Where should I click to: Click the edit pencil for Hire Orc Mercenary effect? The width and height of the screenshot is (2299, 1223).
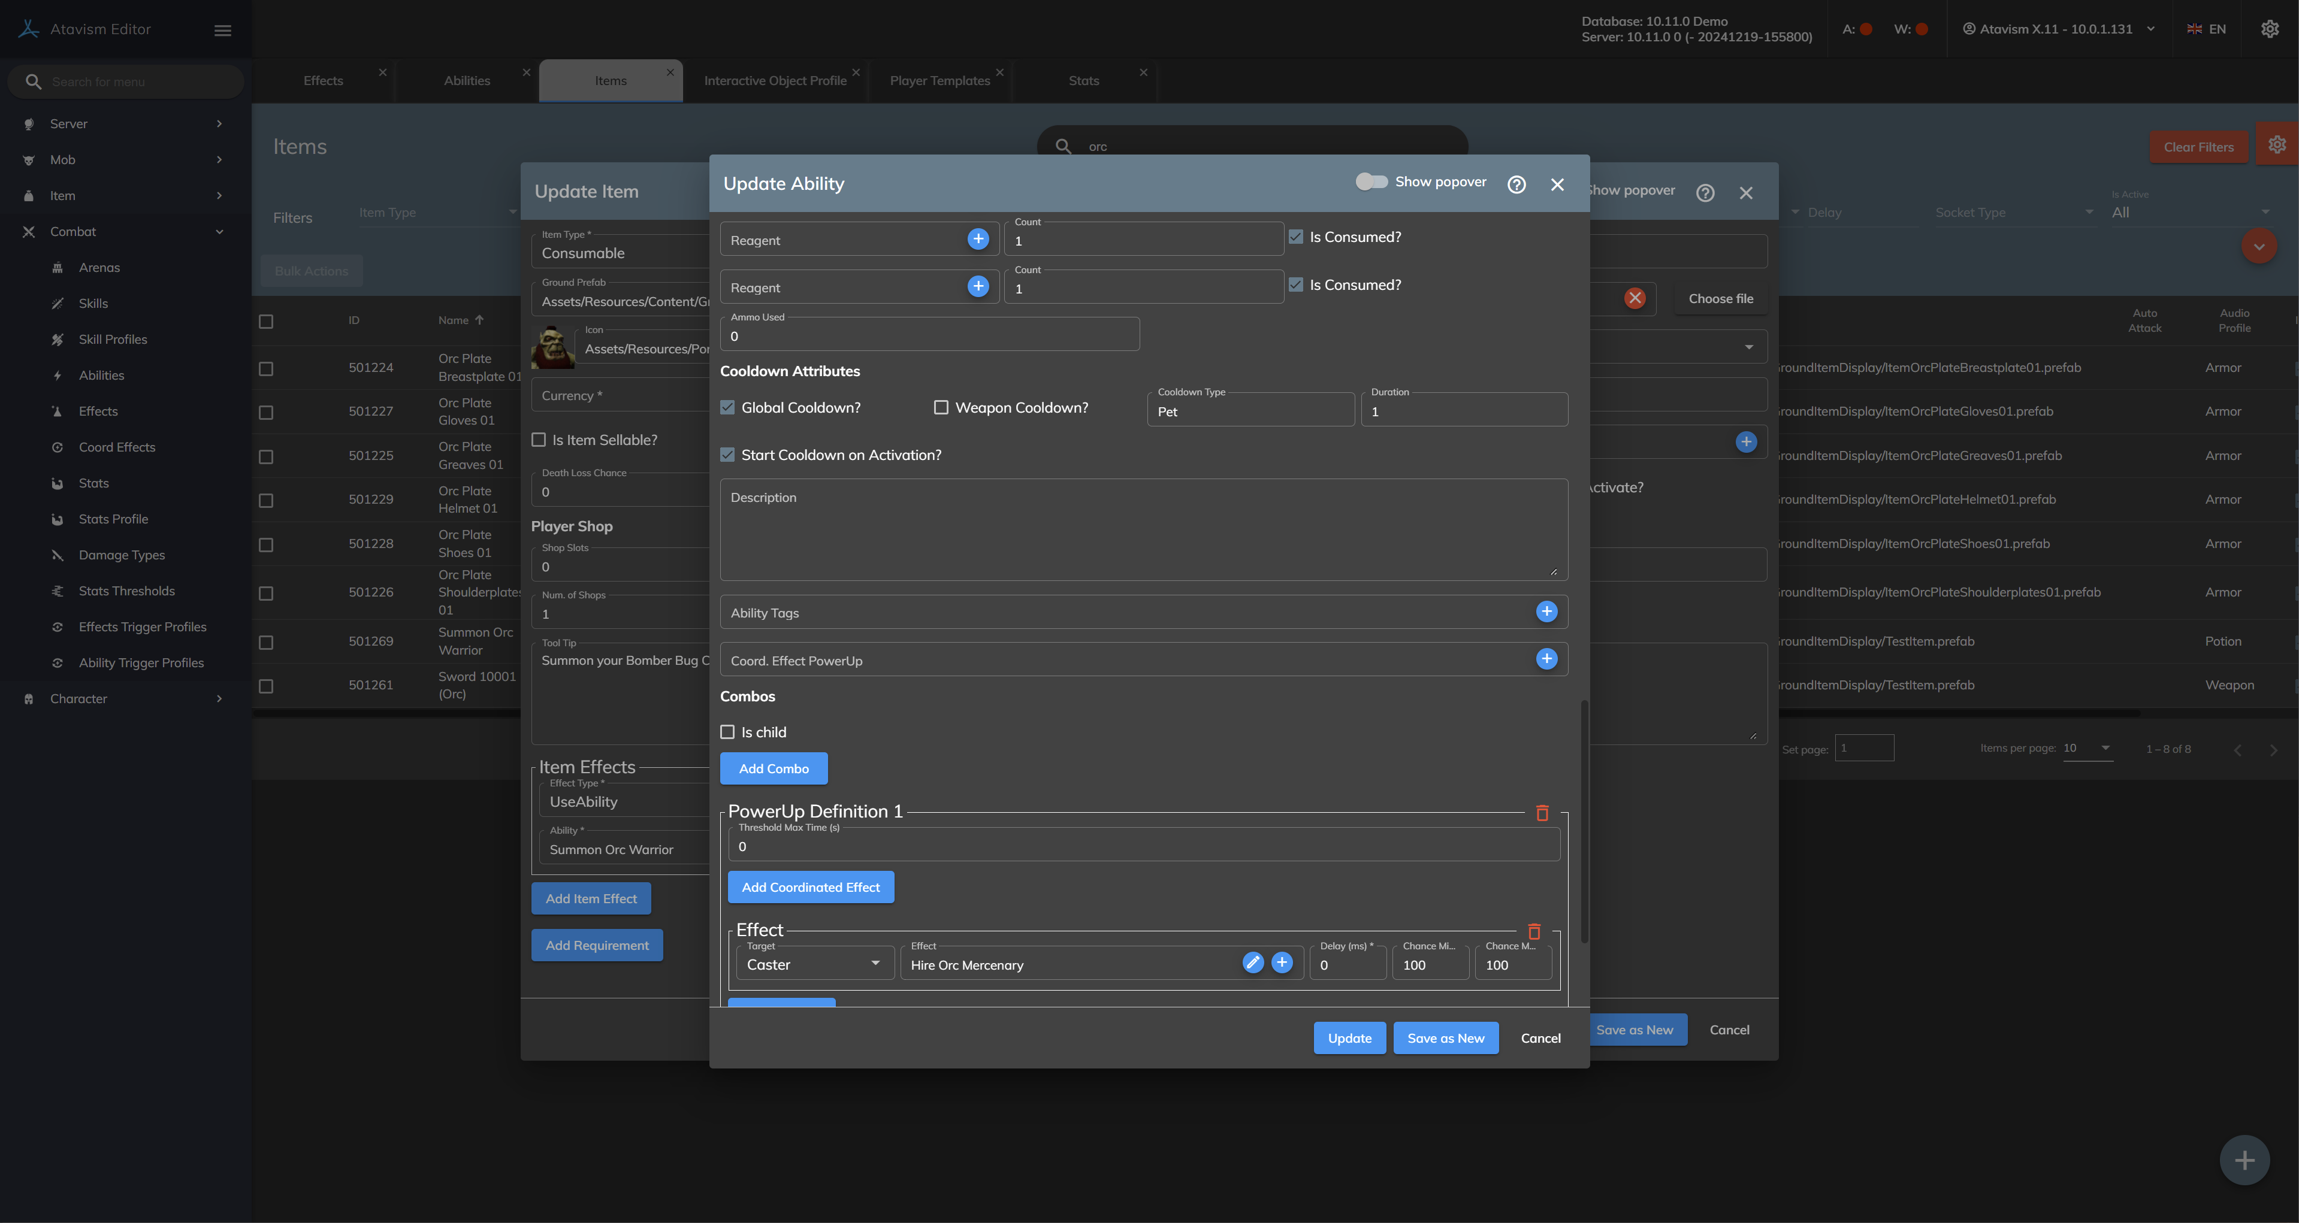[x=1253, y=962]
